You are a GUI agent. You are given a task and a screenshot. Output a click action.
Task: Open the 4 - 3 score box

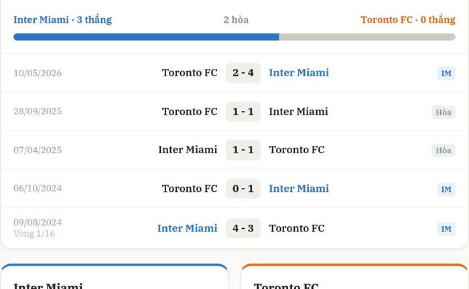(x=243, y=228)
